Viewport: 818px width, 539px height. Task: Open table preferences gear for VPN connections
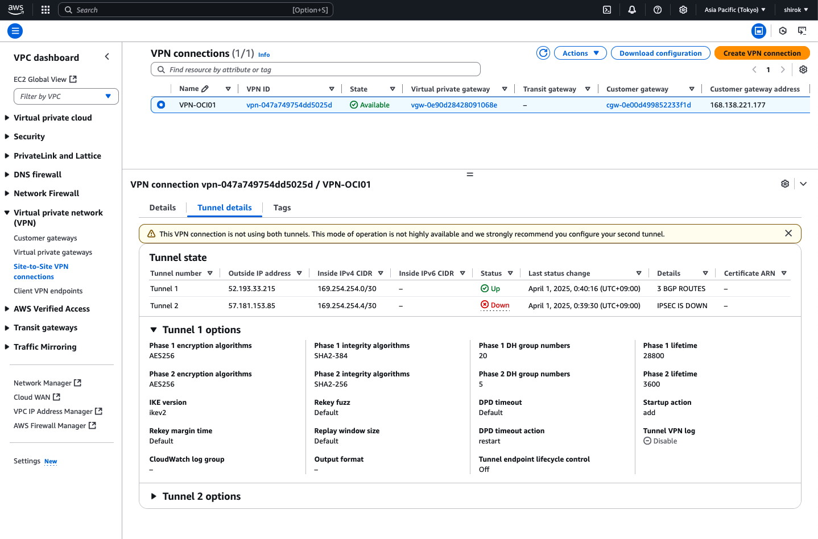(803, 69)
